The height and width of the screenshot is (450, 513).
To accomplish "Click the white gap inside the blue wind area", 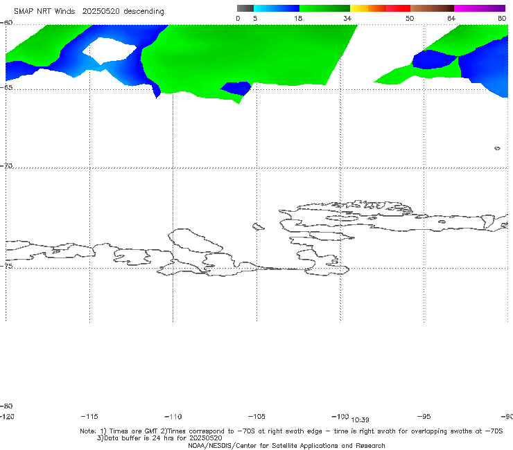I will click(x=110, y=51).
